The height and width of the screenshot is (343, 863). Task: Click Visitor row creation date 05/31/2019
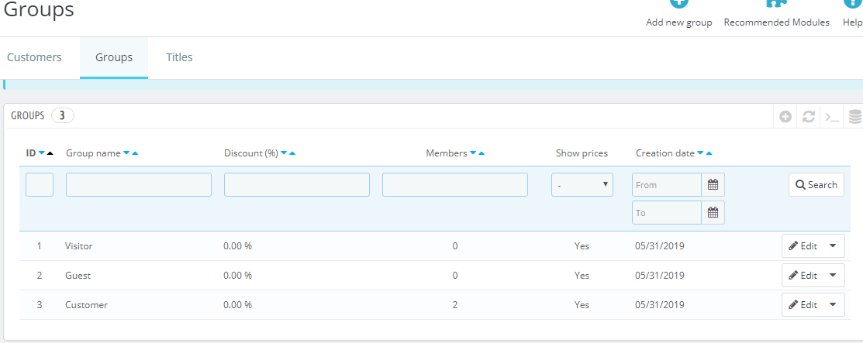pos(660,246)
